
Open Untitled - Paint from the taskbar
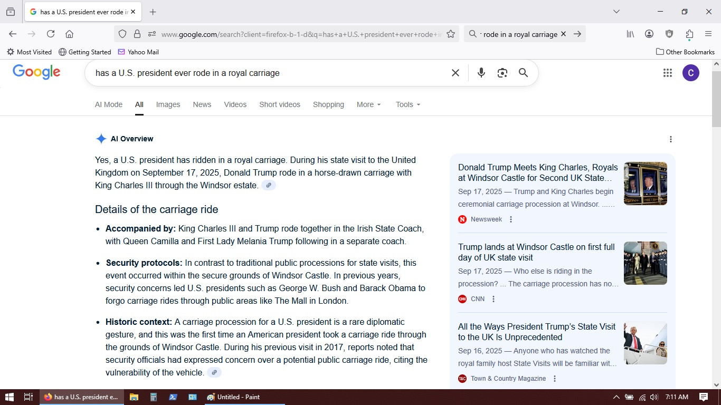pyautogui.click(x=233, y=397)
